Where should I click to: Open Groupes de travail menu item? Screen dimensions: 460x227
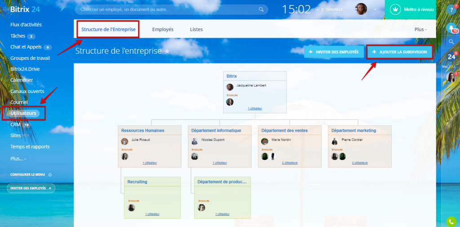point(30,58)
